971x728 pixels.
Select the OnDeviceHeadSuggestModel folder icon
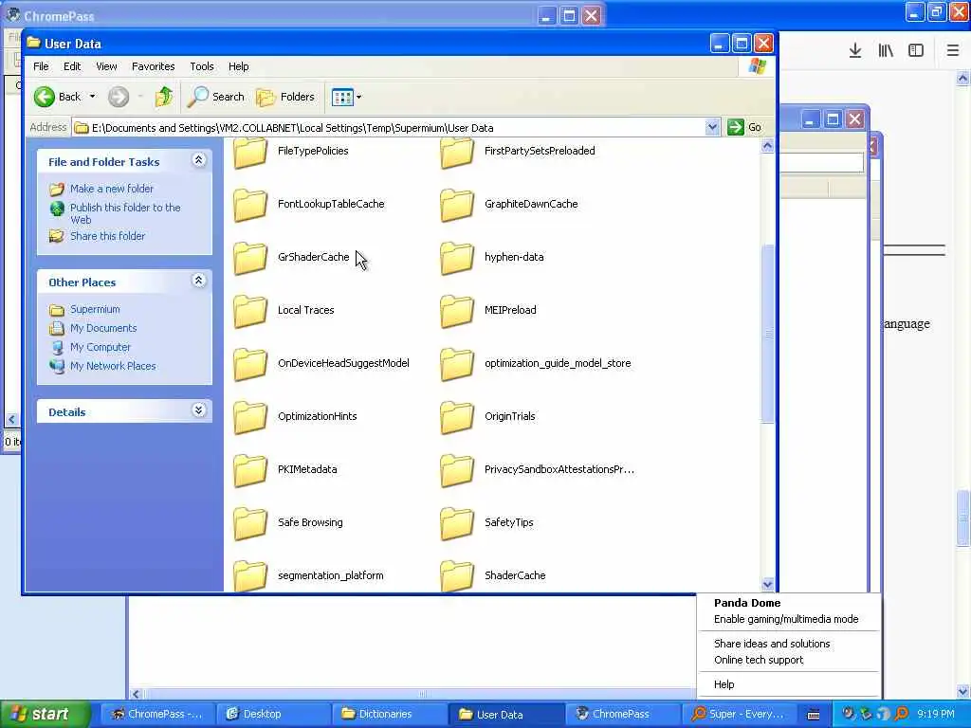250,365
